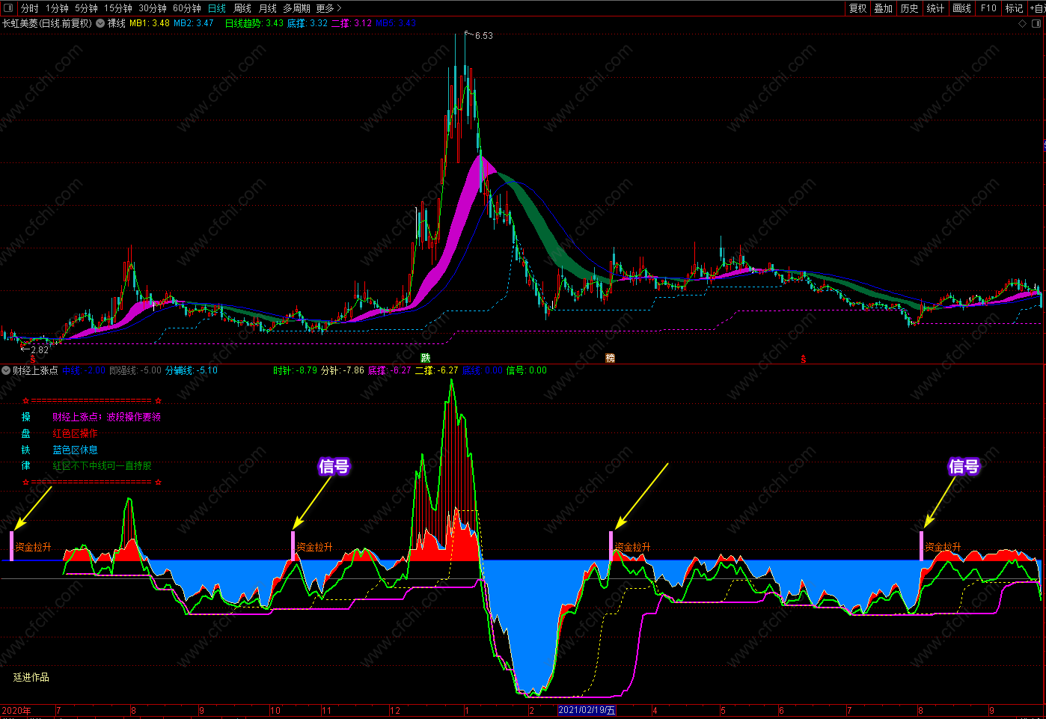Click the 叠加 overlay button
The width and height of the screenshot is (1046, 719).
click(884, 8)
